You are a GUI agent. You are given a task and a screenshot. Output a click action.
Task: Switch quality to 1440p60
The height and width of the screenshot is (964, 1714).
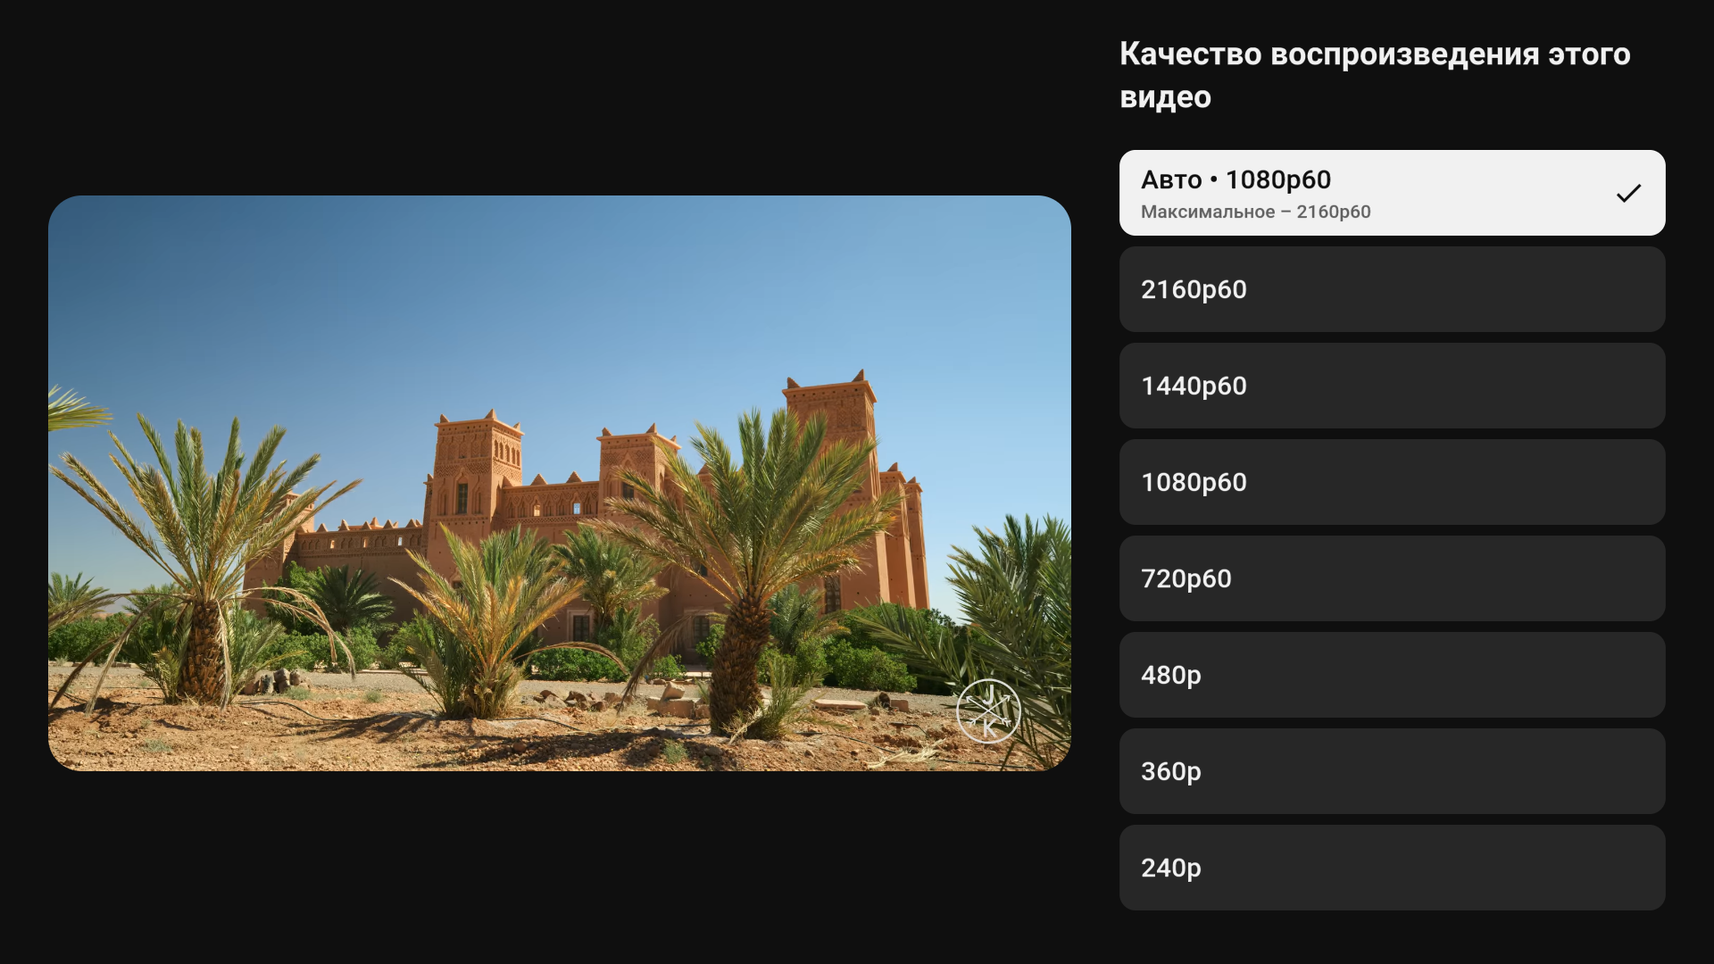coord(1391,386)
